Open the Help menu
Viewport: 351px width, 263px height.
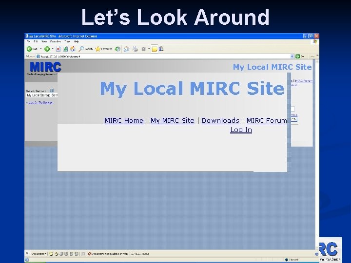(x=77, y=41)
